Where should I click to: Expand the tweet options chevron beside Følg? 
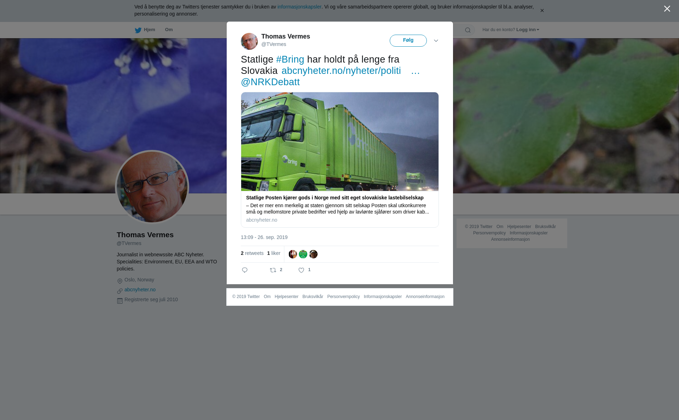pos(436,41)
